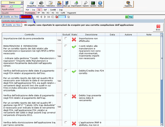Select the CUPE quadro tab
The height and width of the screenshot is (127, 165).
coord(63,13)
